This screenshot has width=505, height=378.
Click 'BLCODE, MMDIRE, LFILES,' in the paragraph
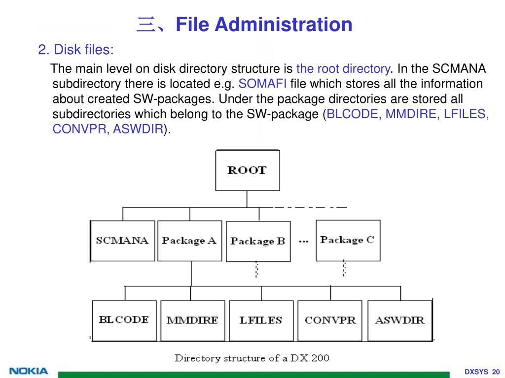coord(408,114)
